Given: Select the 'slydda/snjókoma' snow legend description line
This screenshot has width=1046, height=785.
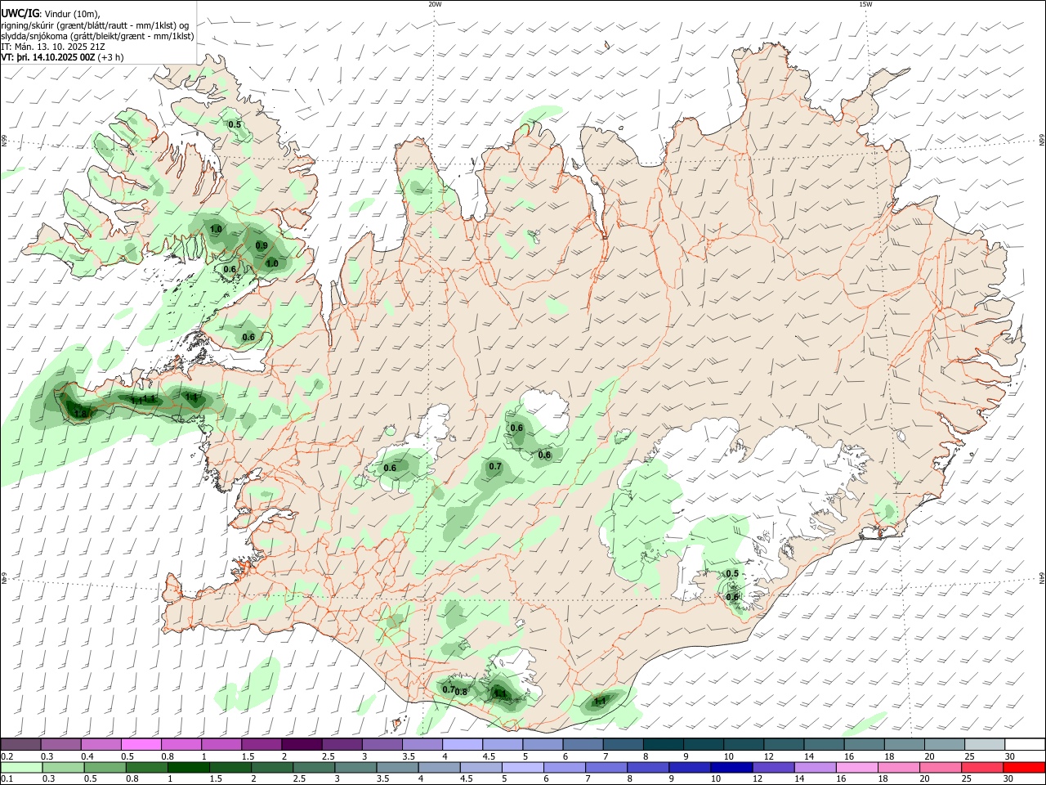Looking at the screenshot, I should click(x=97, y=36).
